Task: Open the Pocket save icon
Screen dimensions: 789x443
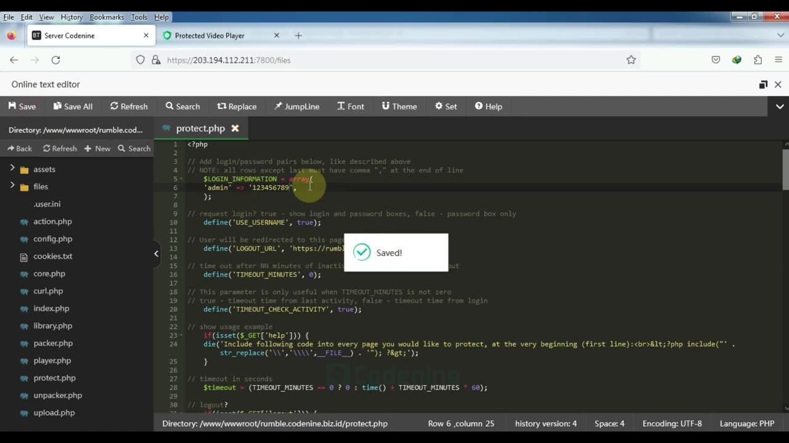Action: click(716, 60)
